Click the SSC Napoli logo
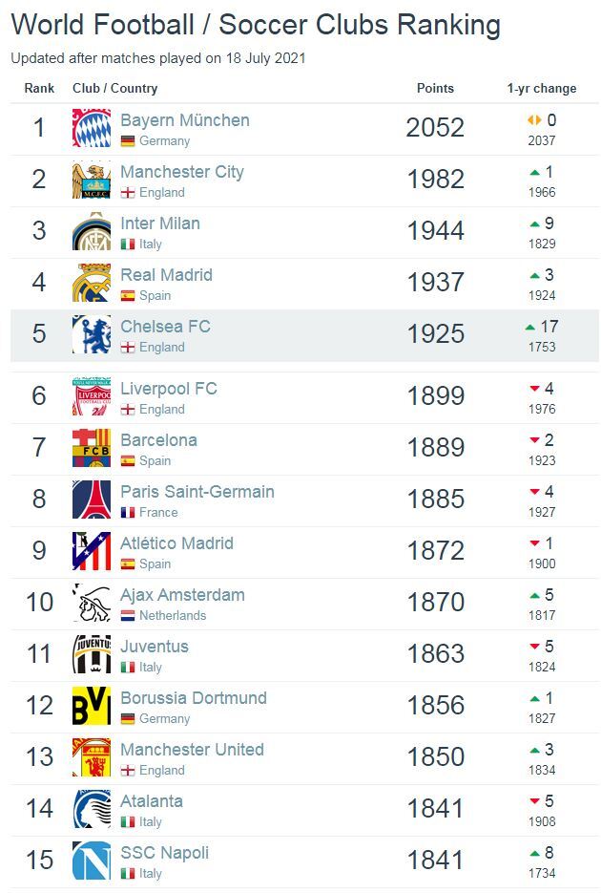 pyautogui.click(x=92, y=861)
